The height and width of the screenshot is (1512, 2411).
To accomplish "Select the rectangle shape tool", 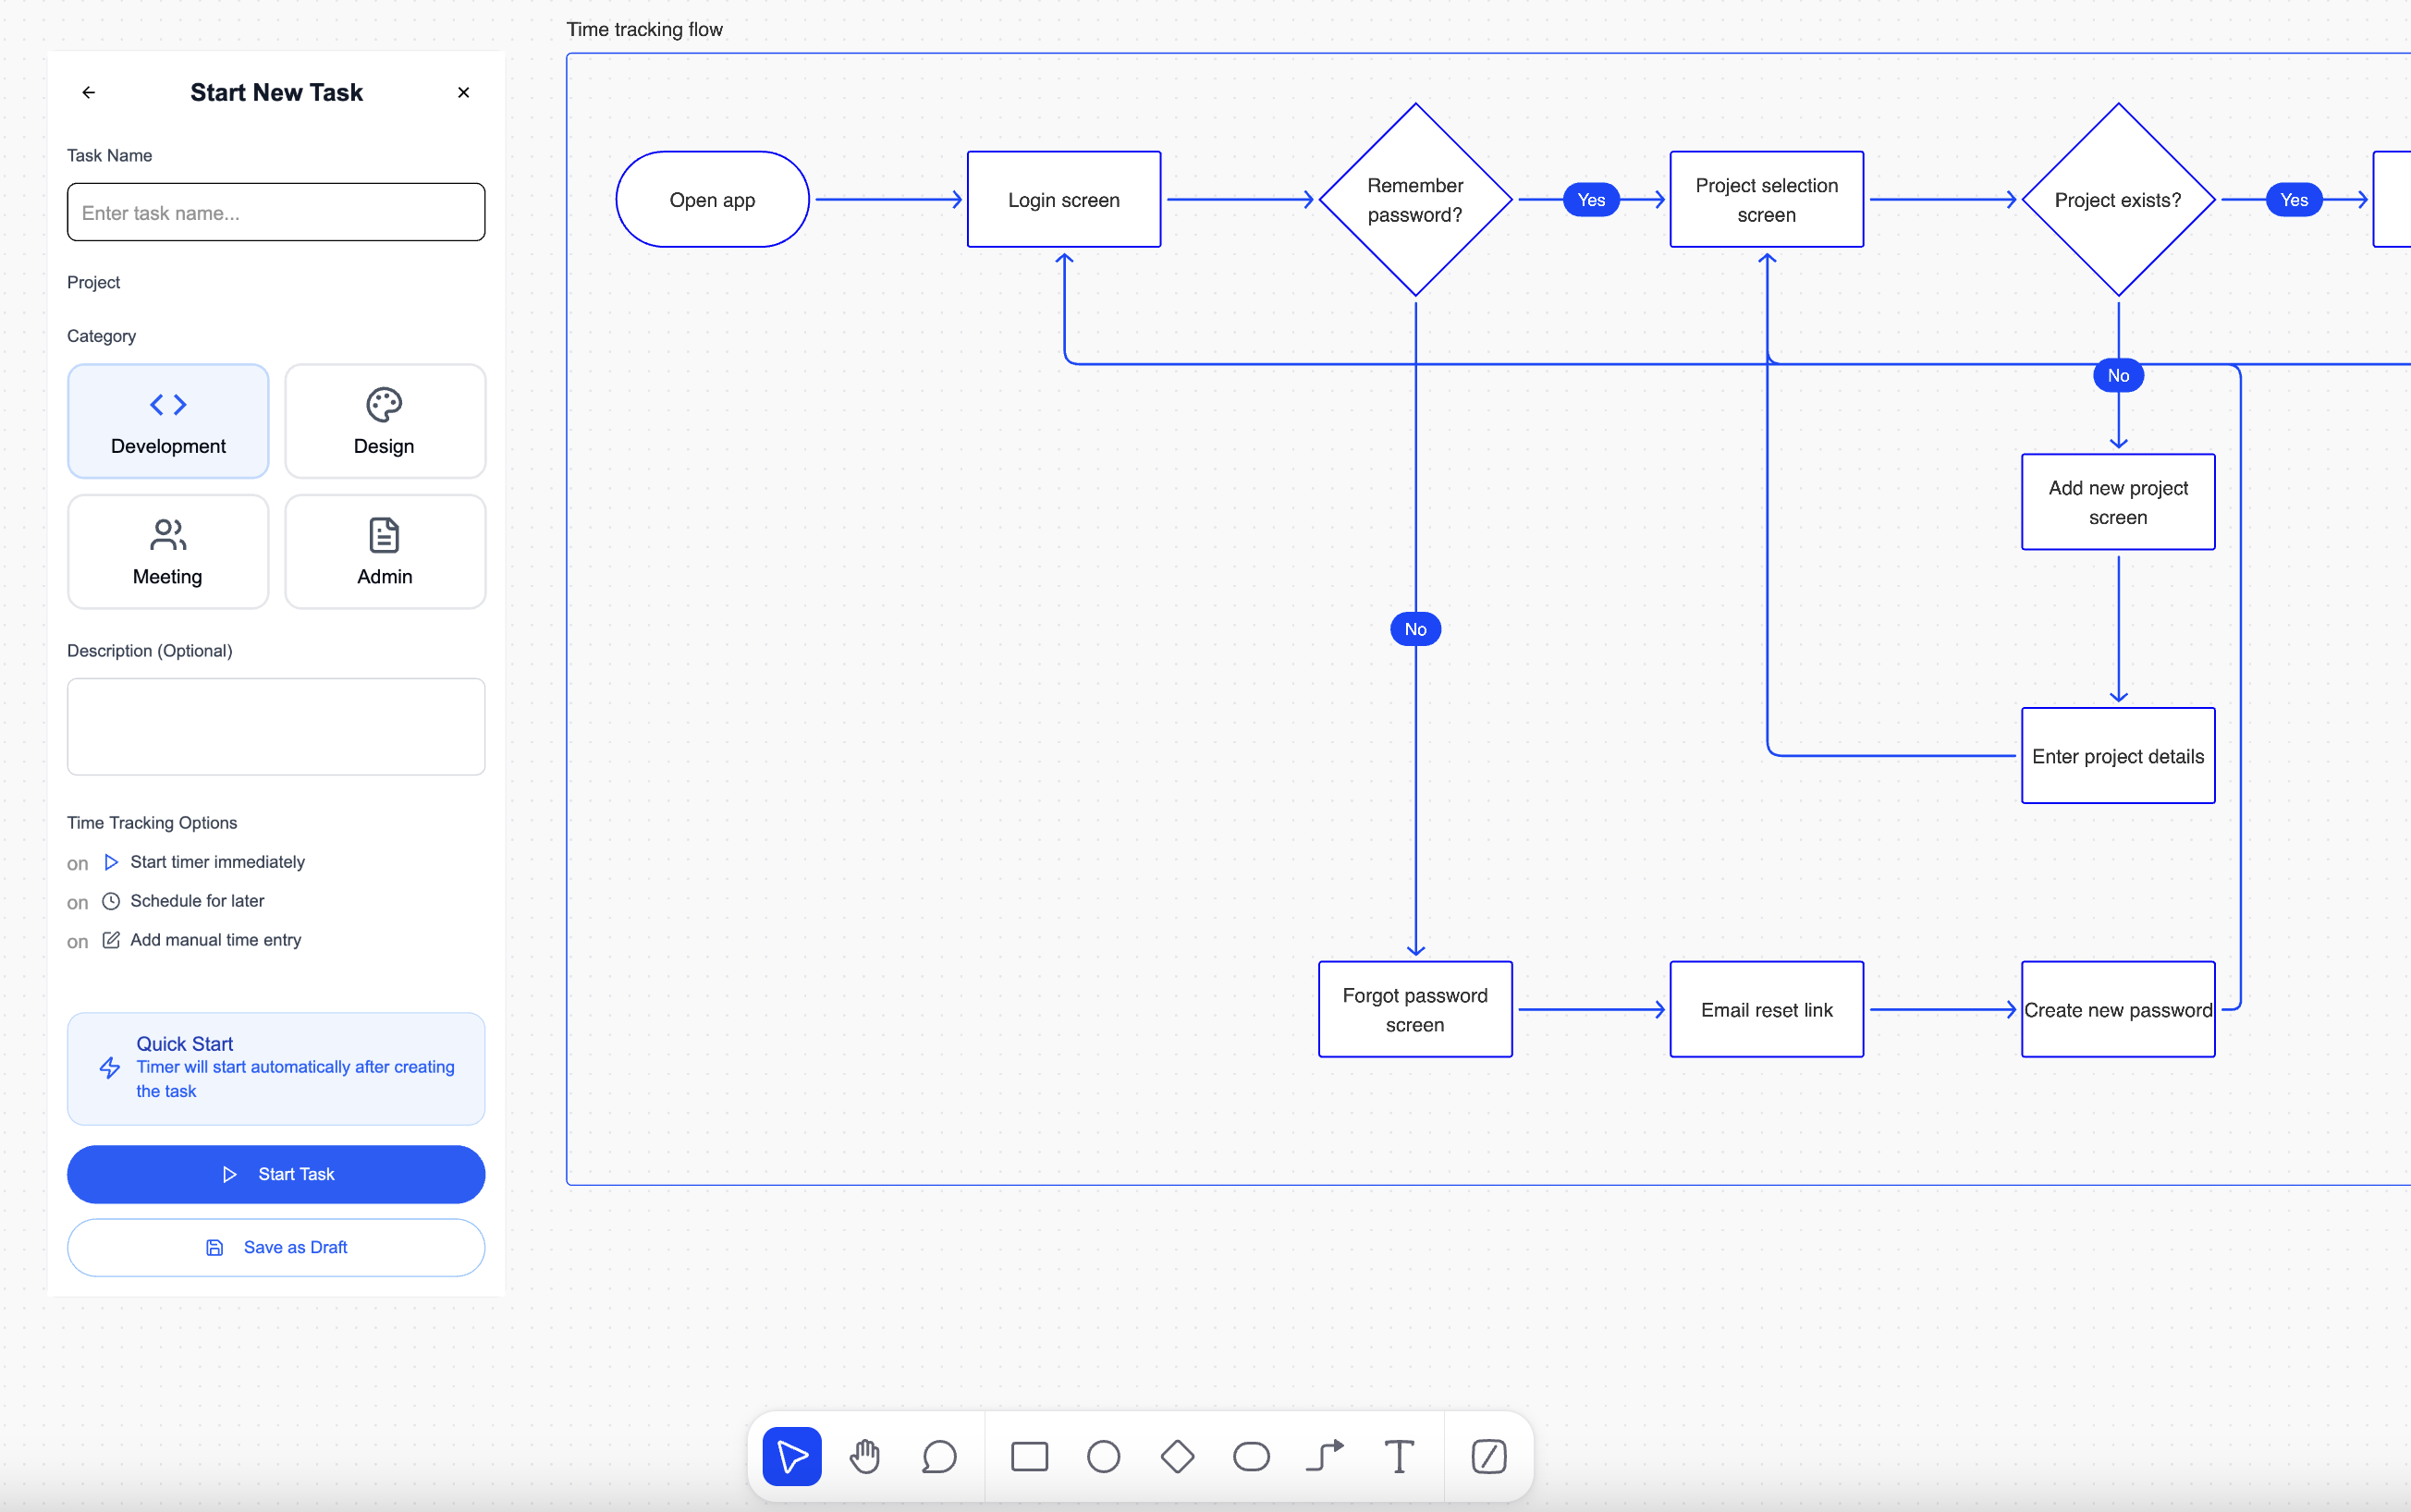I will 1029,1456.
